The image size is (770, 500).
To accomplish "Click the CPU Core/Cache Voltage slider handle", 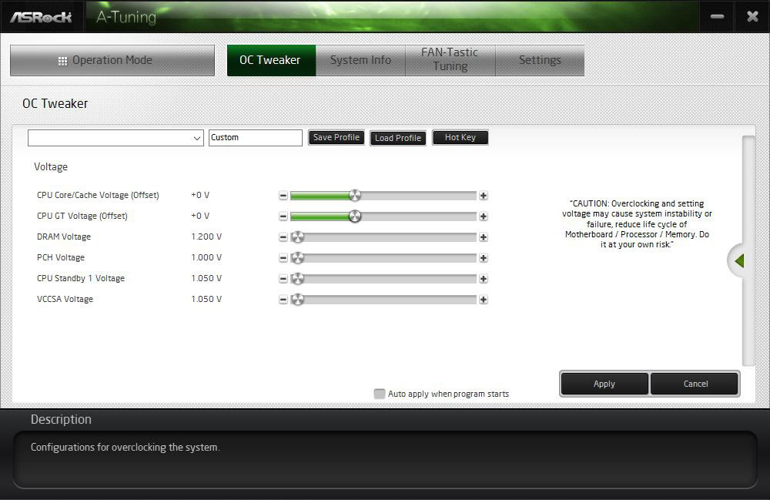I will pos(355,196).
